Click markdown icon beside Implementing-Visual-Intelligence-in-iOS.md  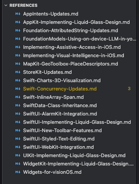click(x=18, y=55)
